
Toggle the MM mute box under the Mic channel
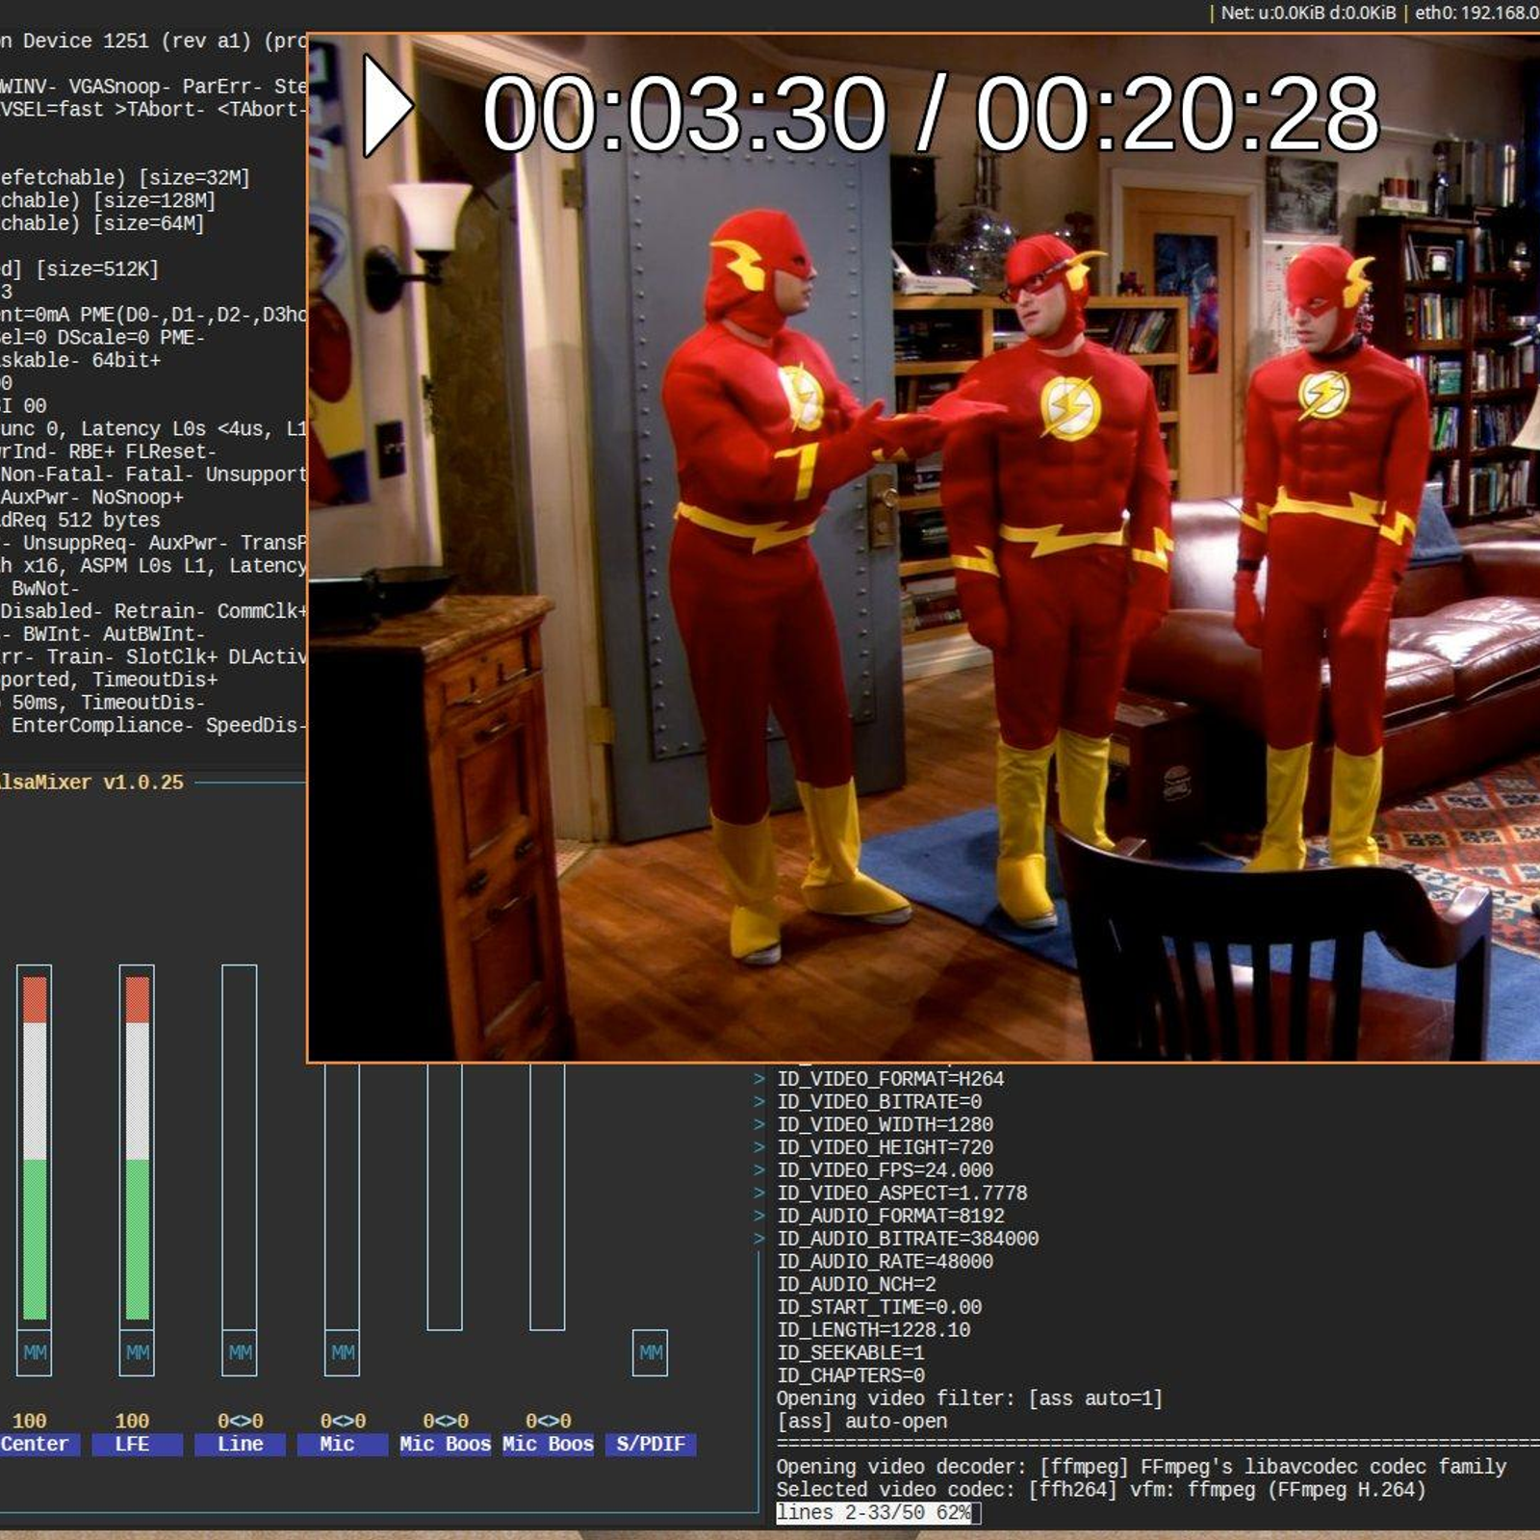click(x=343, y=1352)
